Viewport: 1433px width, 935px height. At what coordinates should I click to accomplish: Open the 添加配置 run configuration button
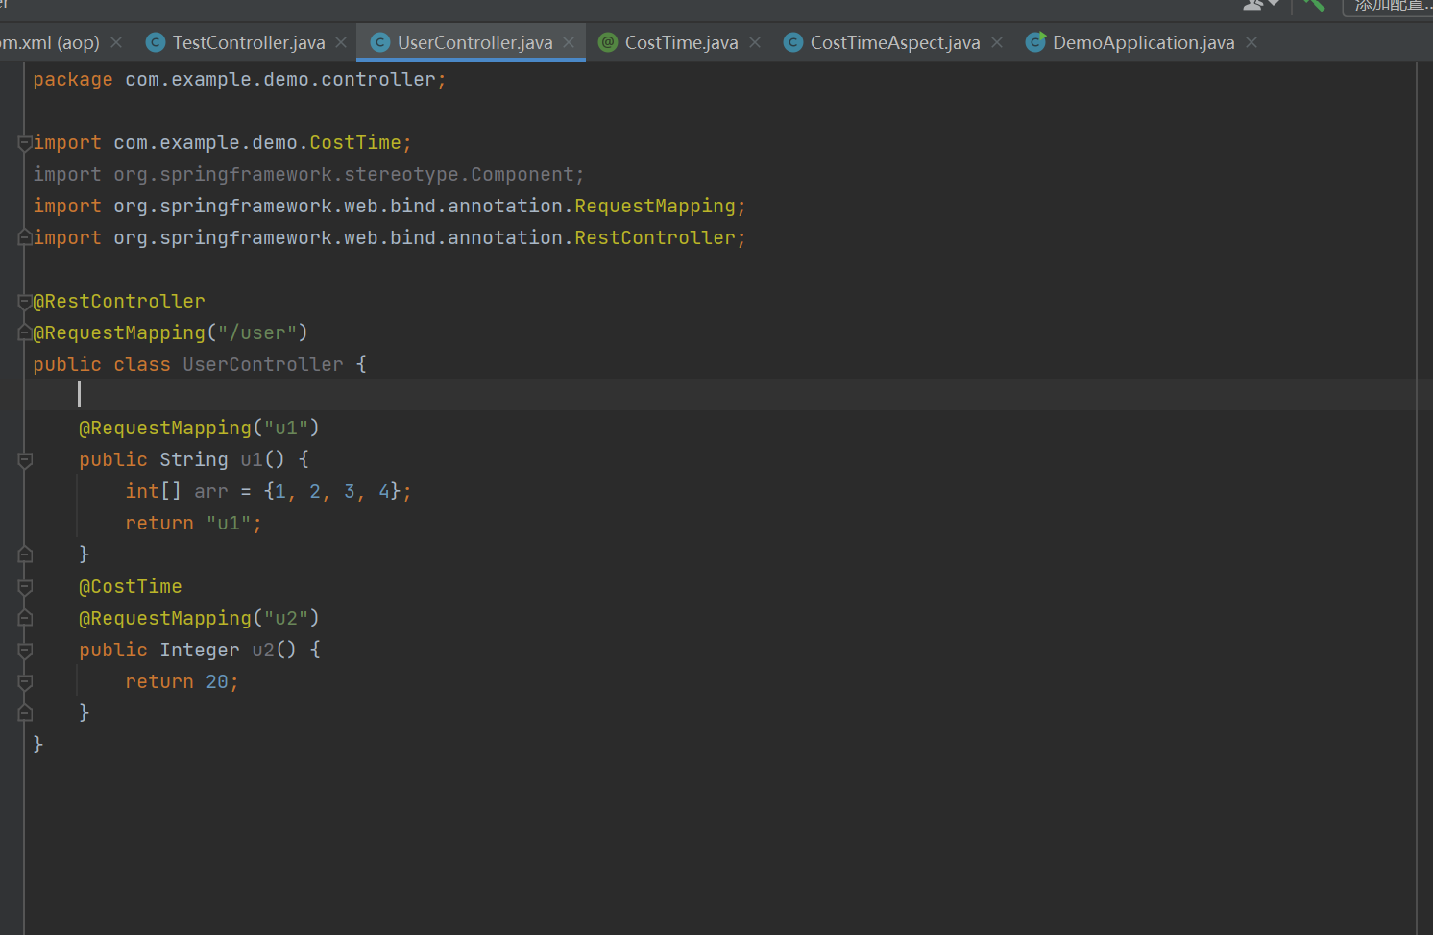pyautogui.click(x=1389, y=6)
